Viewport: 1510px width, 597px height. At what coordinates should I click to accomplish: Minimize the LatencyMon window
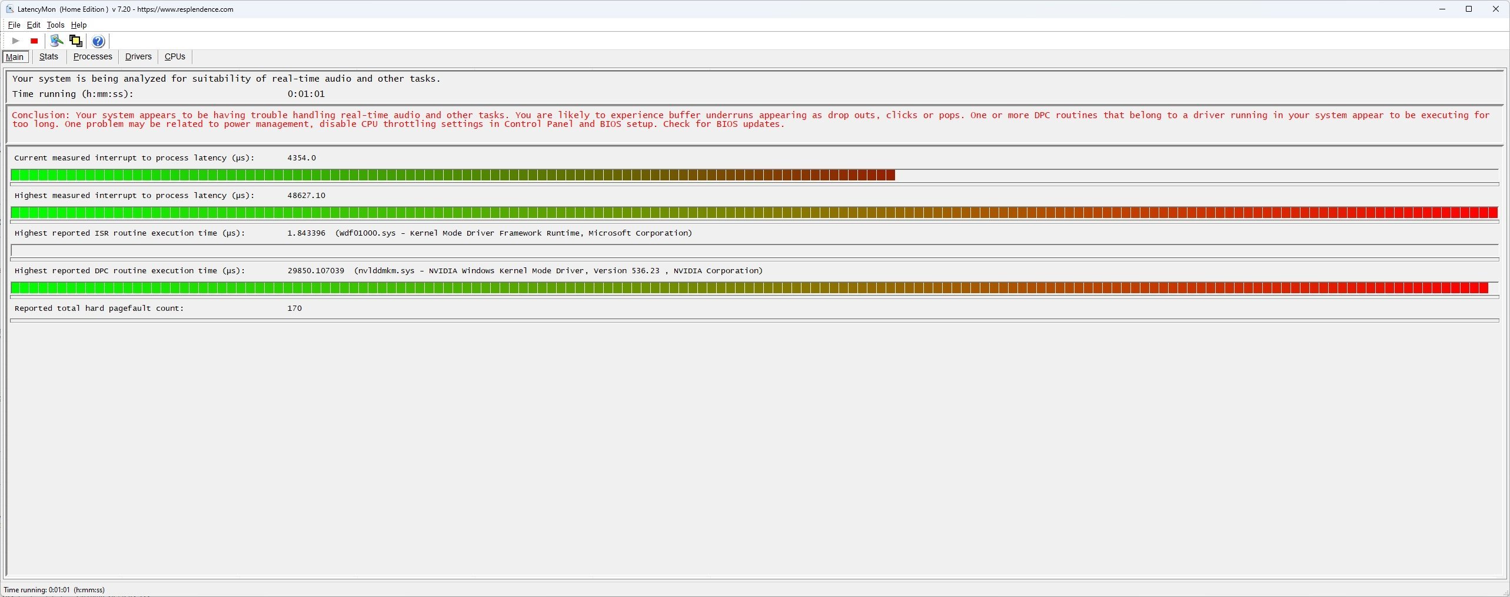click(x=1442, y=9)
